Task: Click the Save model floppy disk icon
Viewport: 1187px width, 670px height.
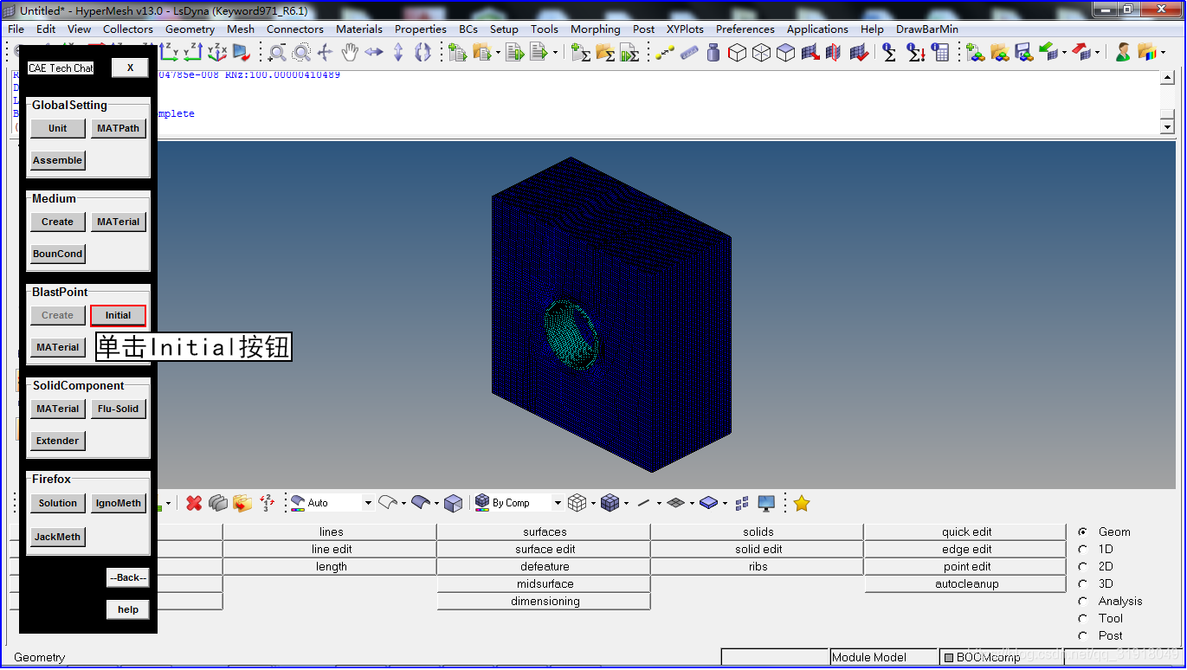Action: [1023, 53]
